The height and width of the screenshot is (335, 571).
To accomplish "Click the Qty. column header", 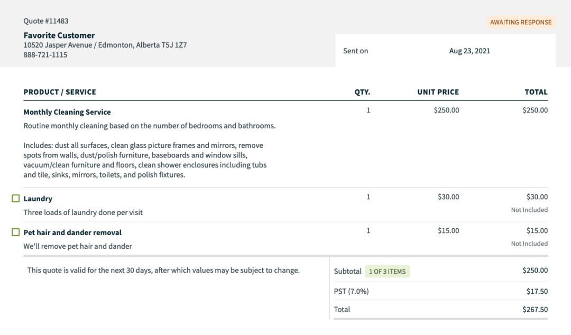I will [362, 92].
